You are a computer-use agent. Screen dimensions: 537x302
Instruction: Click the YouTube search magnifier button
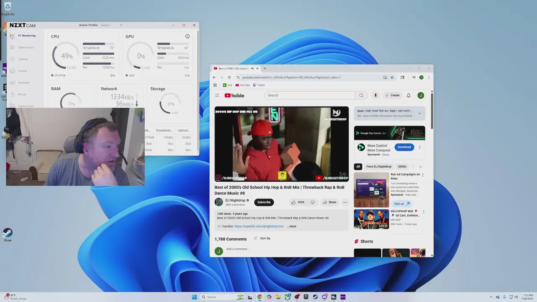coord(361,95)
